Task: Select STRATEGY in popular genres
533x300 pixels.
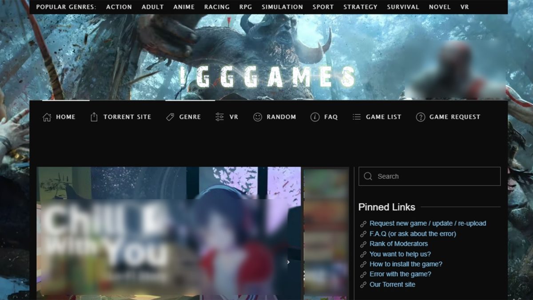Action: point(361,7)
